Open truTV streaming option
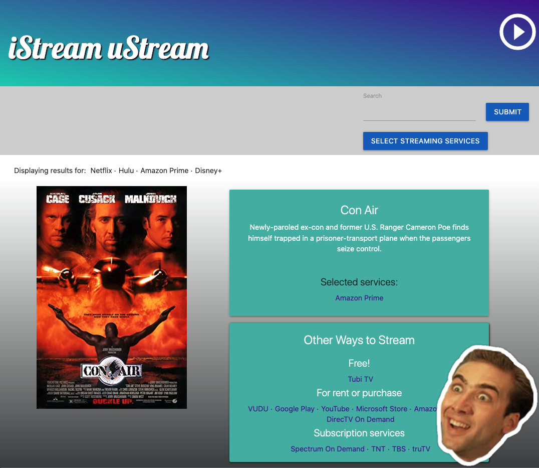Image resolution: width=539 pixels, height=468 pixels. coord(421,448)
